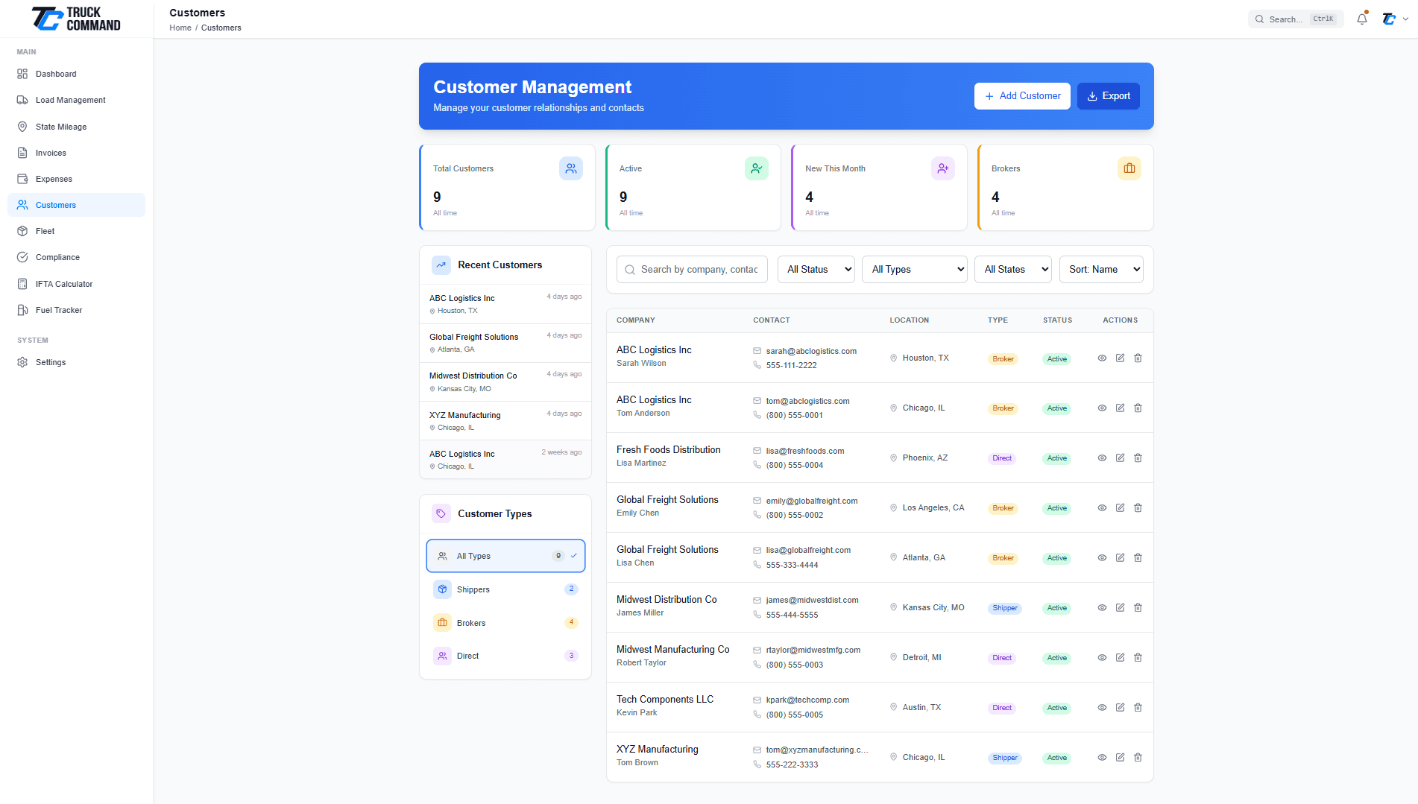This screenshot has height=804, width=1418.
Task: Check notifications via the bell icon
Action: pyautogui.click(x=1361, y=19)
